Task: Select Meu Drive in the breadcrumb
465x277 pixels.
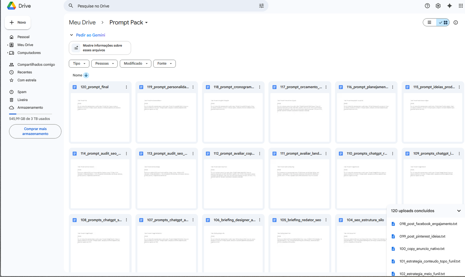Action: click(x=82, y=22)
